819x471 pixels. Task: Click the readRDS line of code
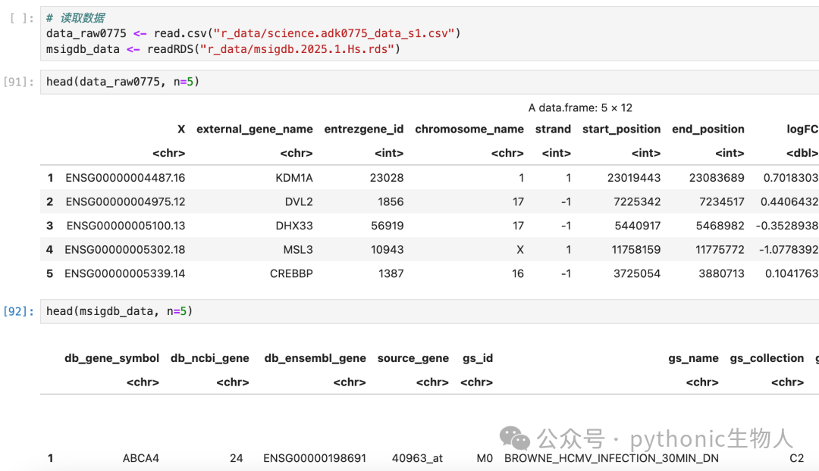click(223, 49)
